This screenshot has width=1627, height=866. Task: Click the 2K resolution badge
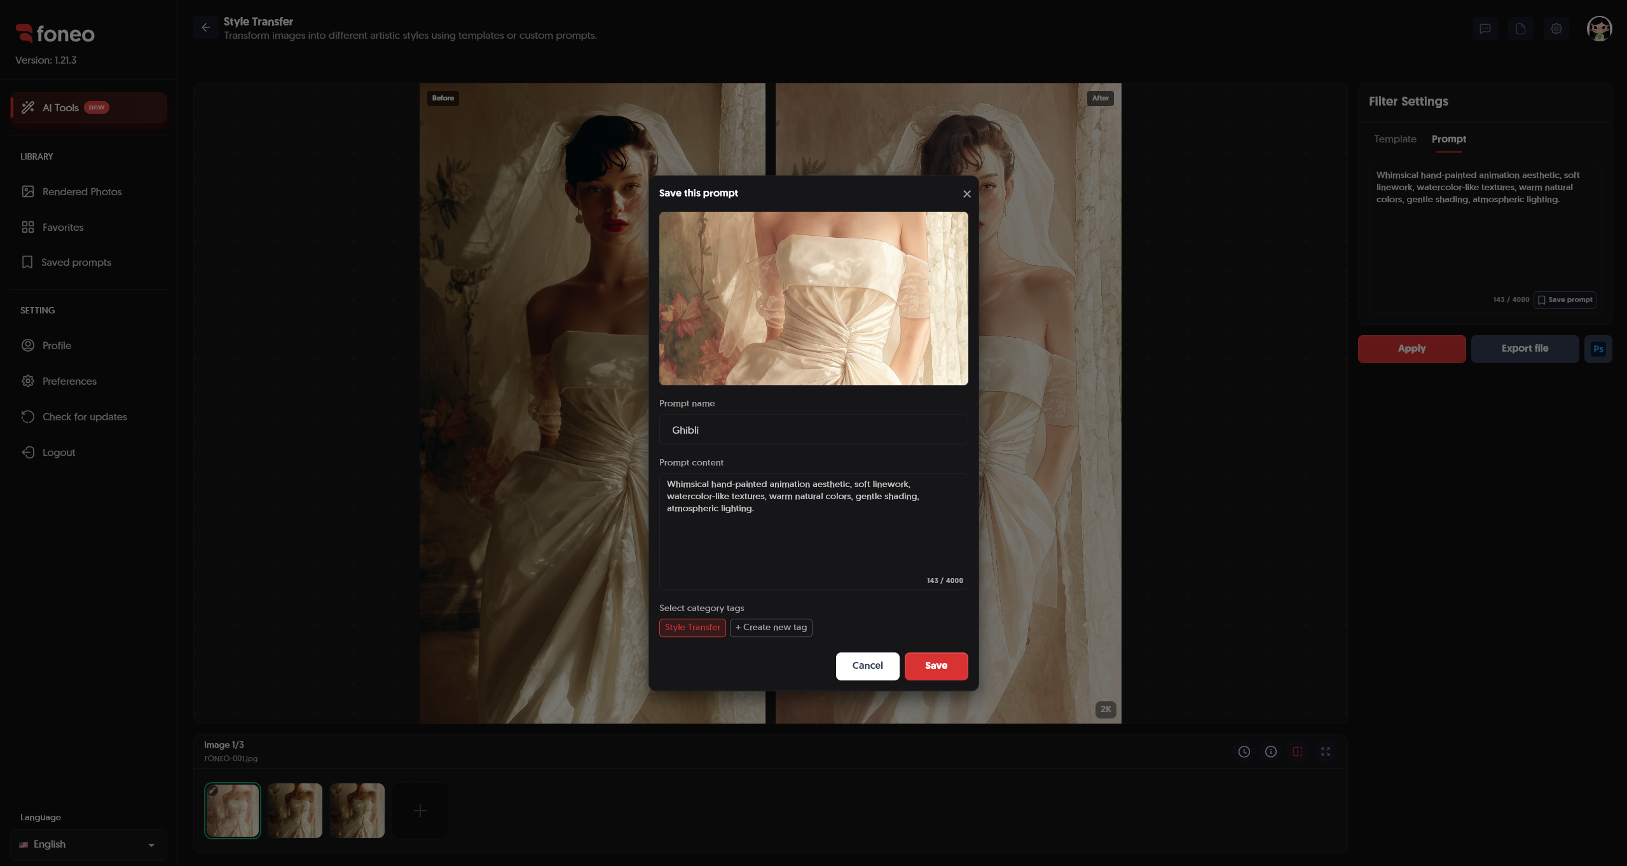click(x=1106, y=710)
